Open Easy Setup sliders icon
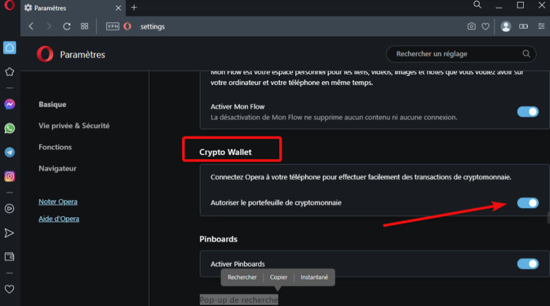Viewport: 550px width, 306px height. coord(541,26)
